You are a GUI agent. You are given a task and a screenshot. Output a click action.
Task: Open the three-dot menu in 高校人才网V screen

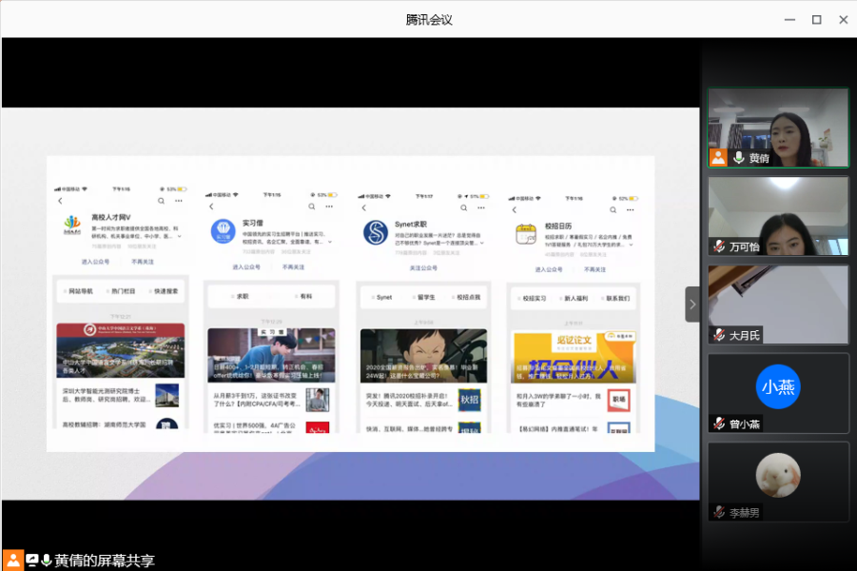tap(179, 201)
